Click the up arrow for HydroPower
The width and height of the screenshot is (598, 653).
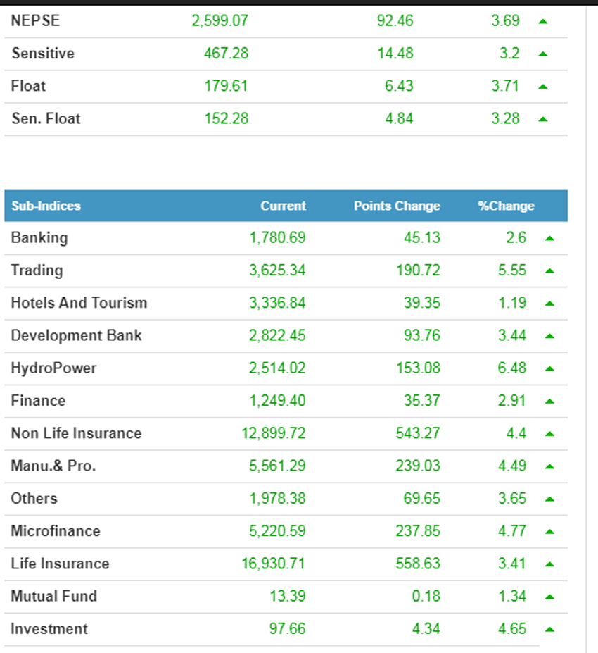(x=549, y=368)
